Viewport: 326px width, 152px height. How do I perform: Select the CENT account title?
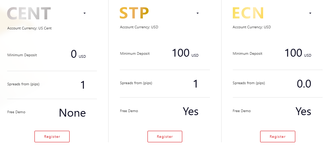[29, 13]
